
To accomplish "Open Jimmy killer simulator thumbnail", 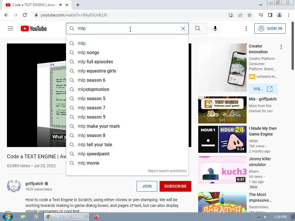I will (x=222, y=170).
